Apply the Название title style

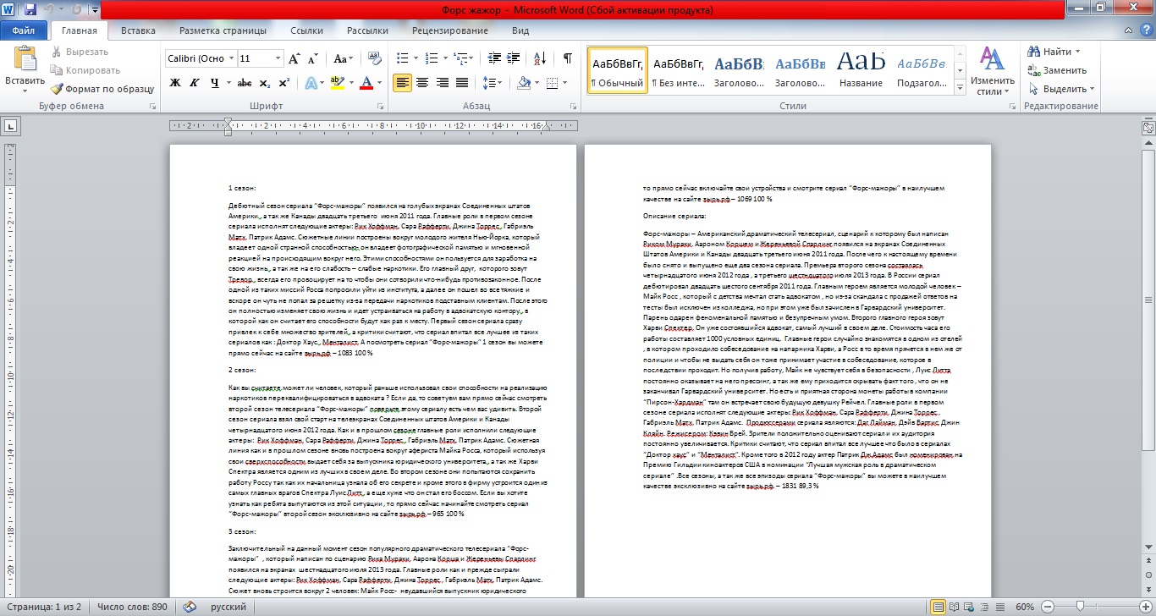point(861,70)
